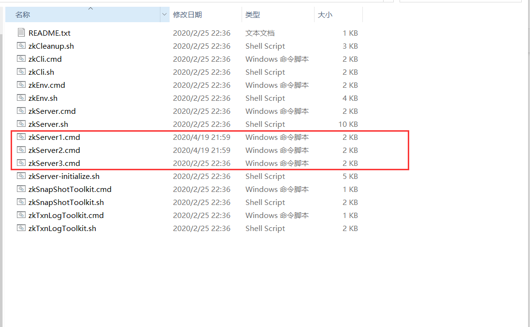Select the zkServer2.cmd file icon
530x327 pixels.
21,150
